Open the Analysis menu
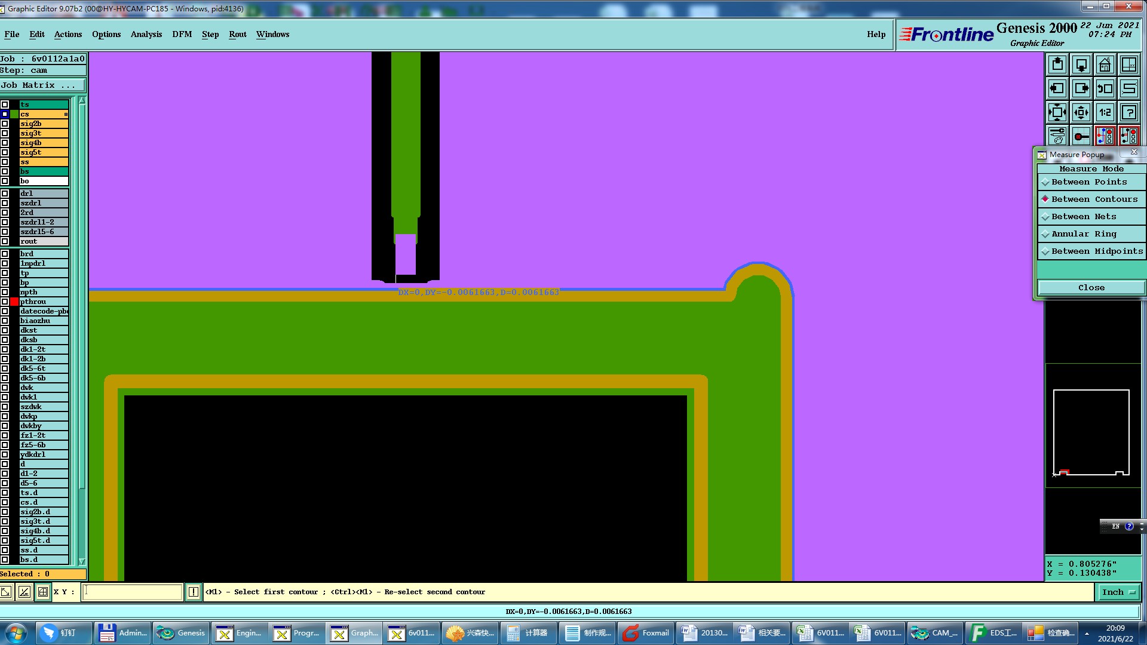 coord(146,34)
